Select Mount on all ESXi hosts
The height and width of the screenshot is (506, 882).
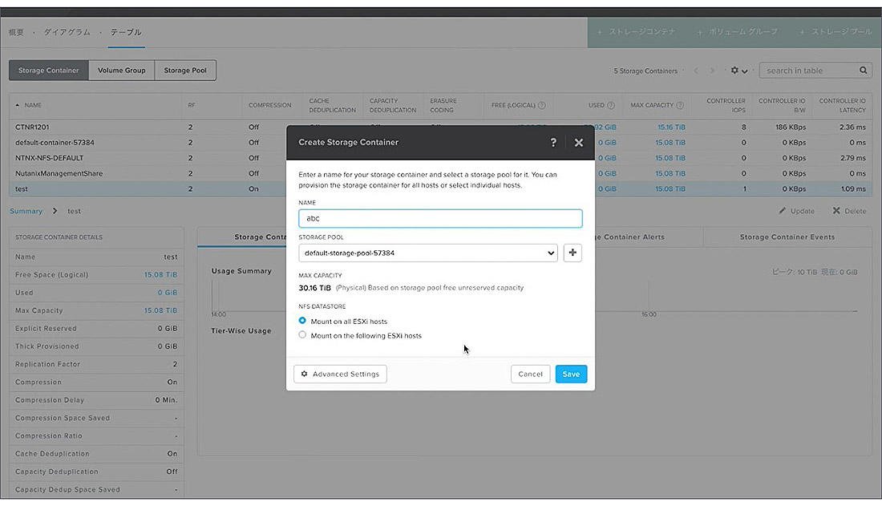tap(302, 320)
